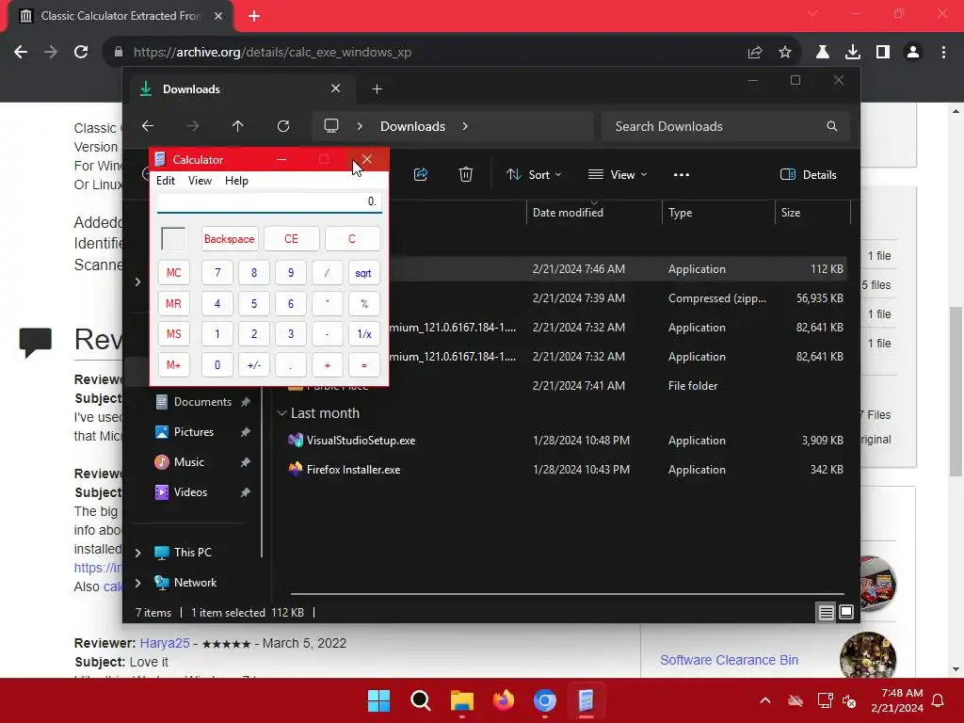Viewport: 964px width, 723px height.
Task: Bookmark this page with the star icon
Action: coord(785,53)
